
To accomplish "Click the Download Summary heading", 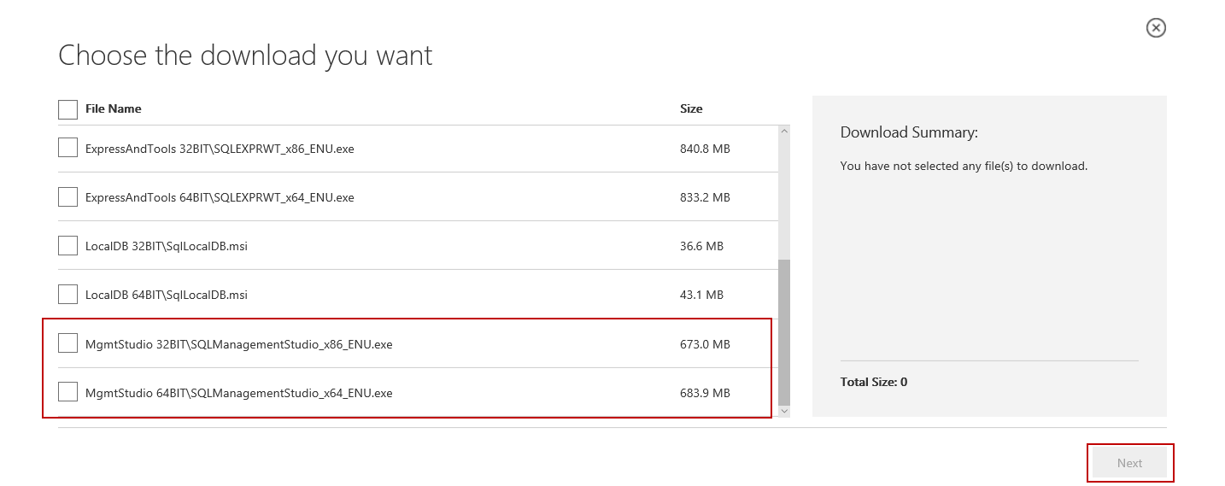I will (x=909, y=132).
